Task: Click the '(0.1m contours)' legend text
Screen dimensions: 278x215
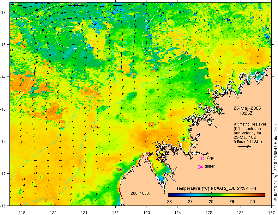Action: [247, 129]
